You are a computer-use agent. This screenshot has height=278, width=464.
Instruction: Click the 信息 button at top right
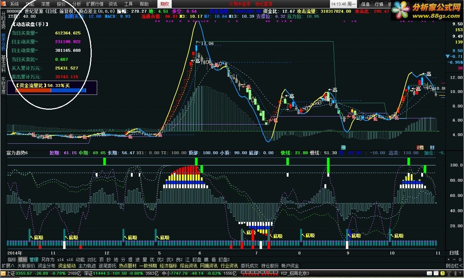click(x=365, y=4)
